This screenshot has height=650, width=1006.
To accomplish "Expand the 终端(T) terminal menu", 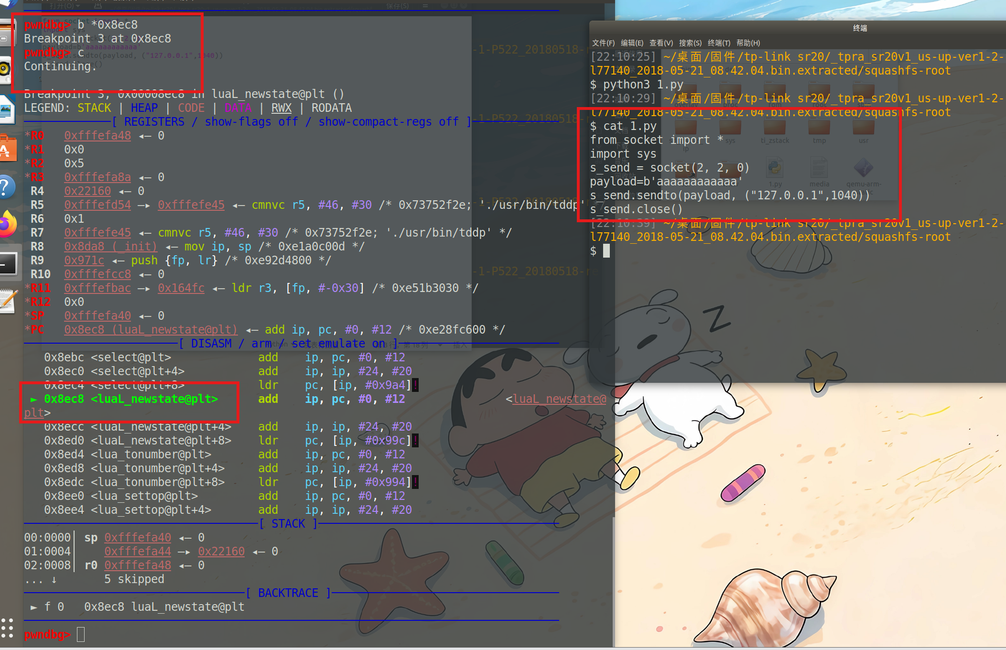I will pos(719,43).
